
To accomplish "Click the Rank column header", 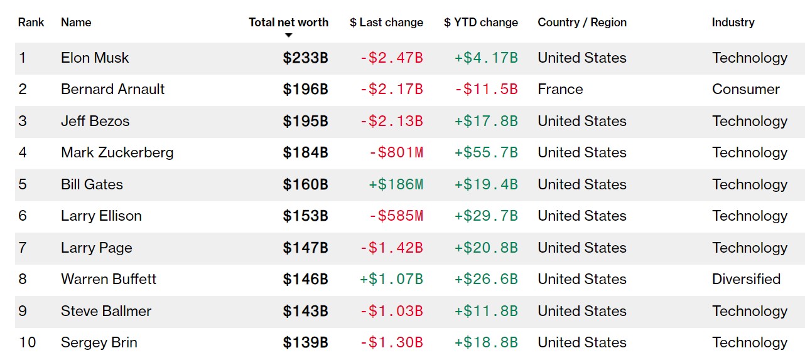I will point(31,23).
